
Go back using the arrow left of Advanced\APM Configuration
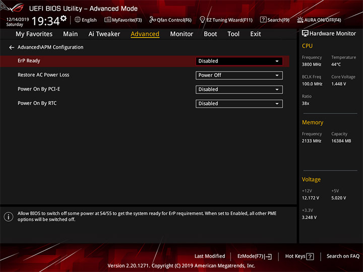tap(12, 47)
